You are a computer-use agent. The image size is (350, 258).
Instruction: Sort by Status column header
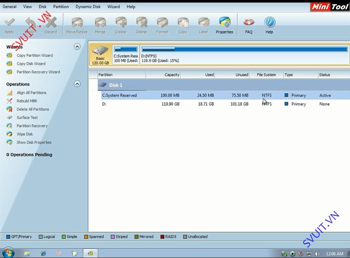tap(334, 75)
